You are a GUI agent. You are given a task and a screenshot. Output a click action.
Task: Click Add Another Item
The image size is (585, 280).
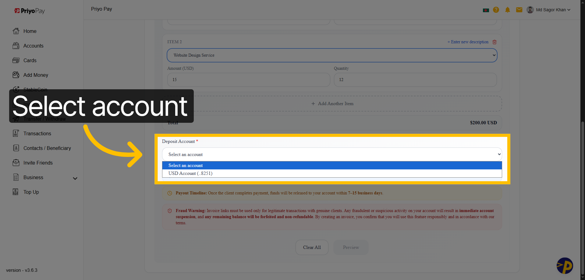tap(332, 104)
